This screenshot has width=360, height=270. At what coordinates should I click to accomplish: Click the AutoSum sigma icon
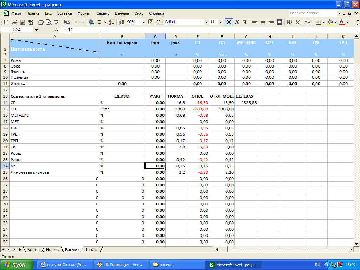tap(99, 22)
